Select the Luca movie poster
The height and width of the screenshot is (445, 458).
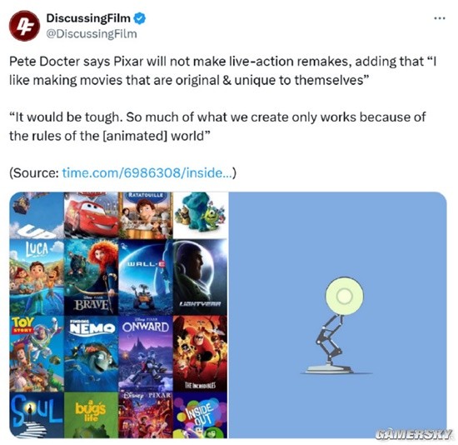coord(37,277)
